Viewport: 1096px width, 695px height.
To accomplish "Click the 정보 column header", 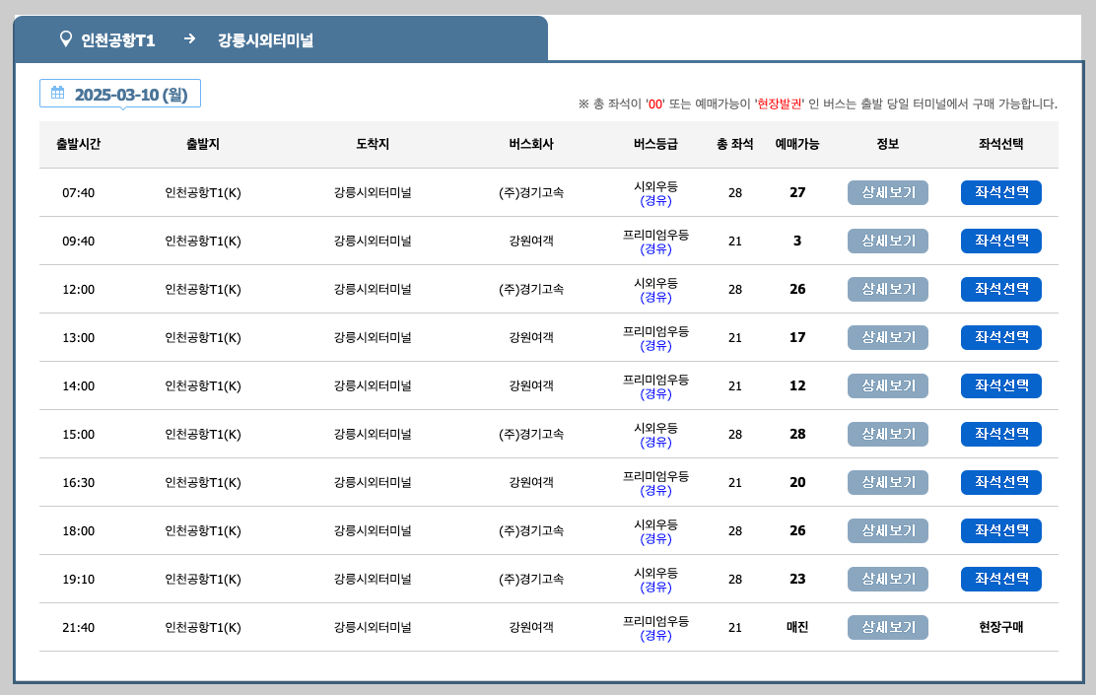I will click(888, 144).
